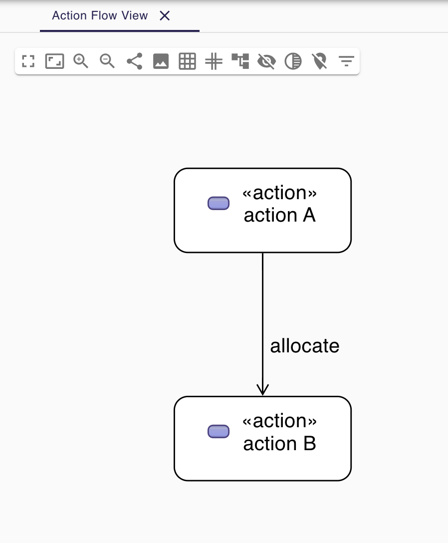Click the fit to selection icon

coord(54,61)
